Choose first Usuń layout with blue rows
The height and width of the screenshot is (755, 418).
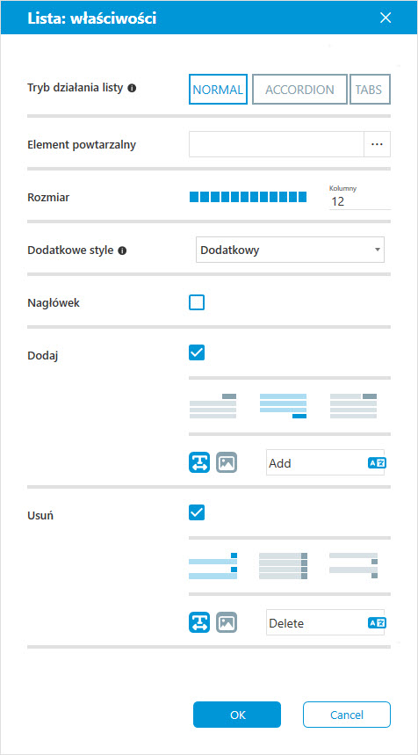pyautogui.click(x=213, y=566)
